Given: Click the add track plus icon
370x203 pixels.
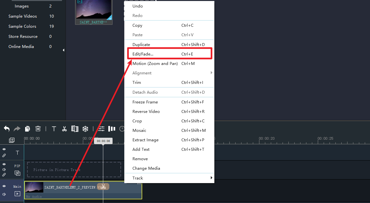Looking at the screenshot, I should click(x=11, y=140).
